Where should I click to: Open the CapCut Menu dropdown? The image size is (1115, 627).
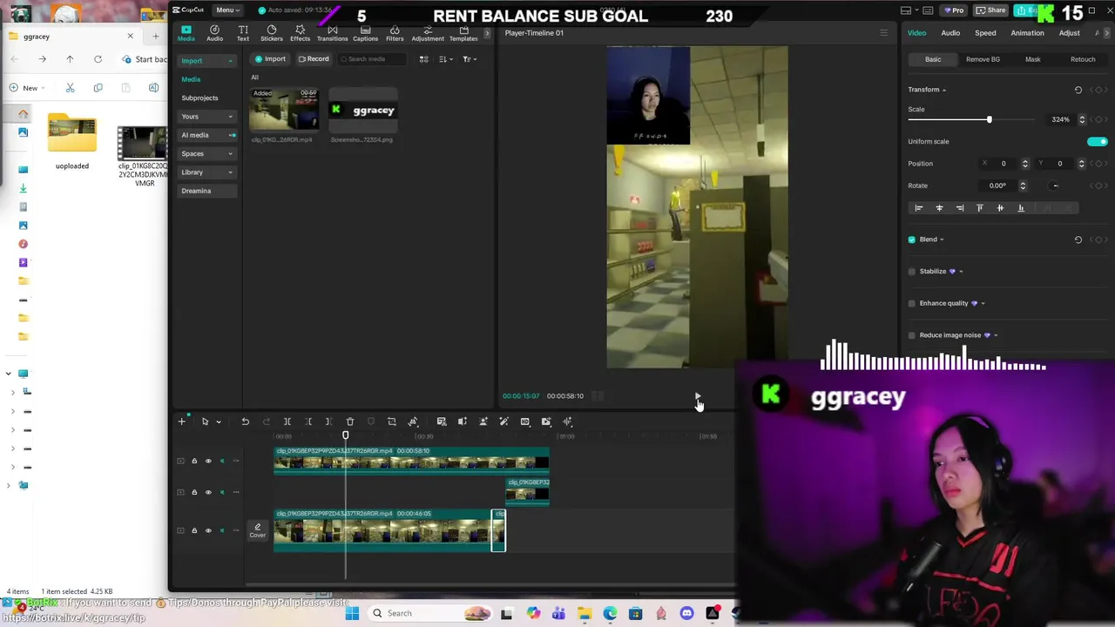click(x=226, y=10)
